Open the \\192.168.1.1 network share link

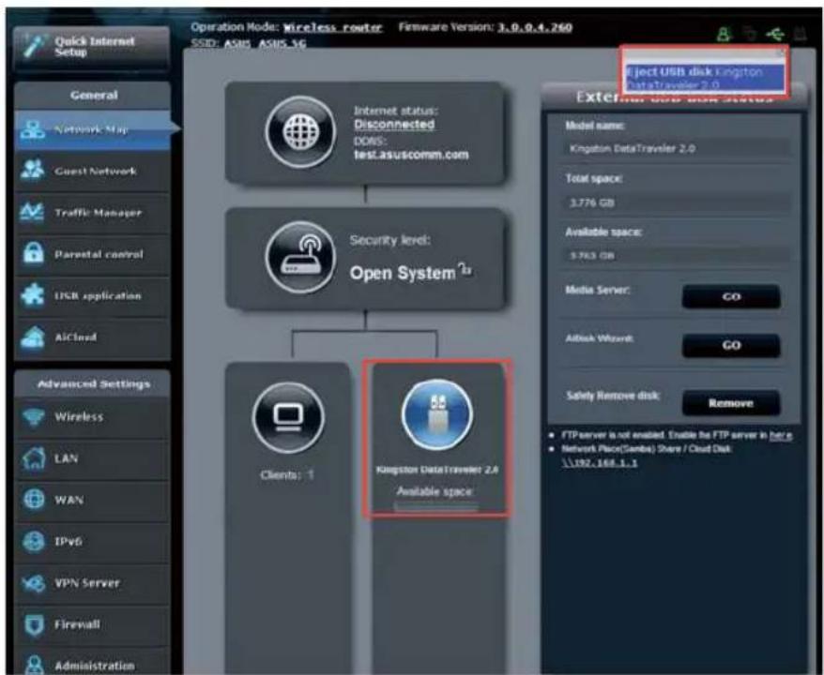[599, 462]
